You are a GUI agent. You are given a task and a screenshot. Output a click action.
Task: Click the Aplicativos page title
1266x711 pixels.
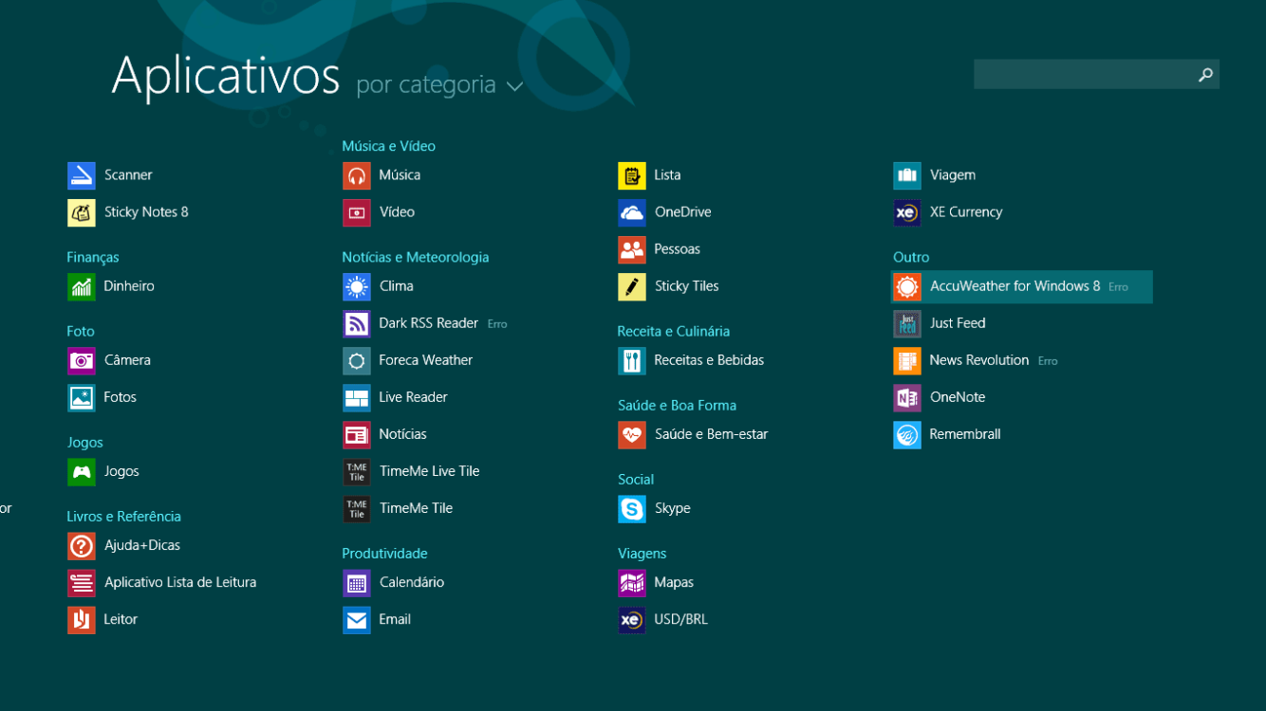pyautogui.click(x=226, y=75)
